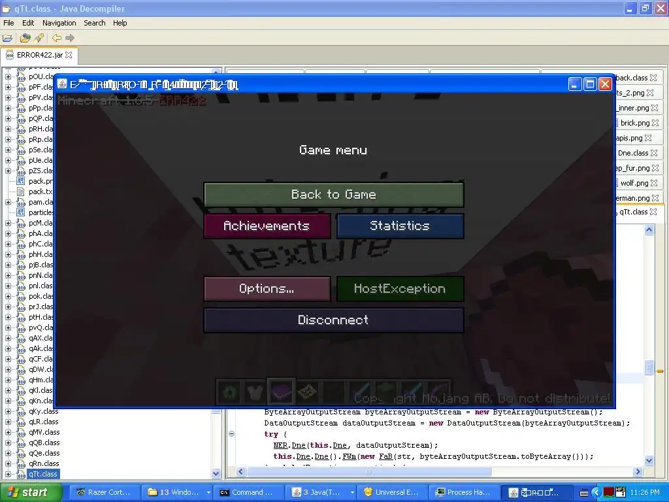This screenshot has width=669, height=502.
Task: Go forward with the gray arrow icon
Action: coord(70,38)
